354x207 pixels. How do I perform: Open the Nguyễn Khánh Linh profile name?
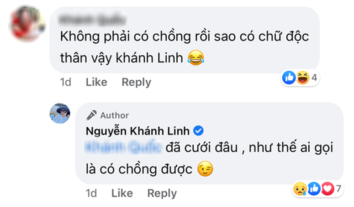[x=137, y=131]
